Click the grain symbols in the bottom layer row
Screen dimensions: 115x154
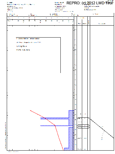[79, 149]
